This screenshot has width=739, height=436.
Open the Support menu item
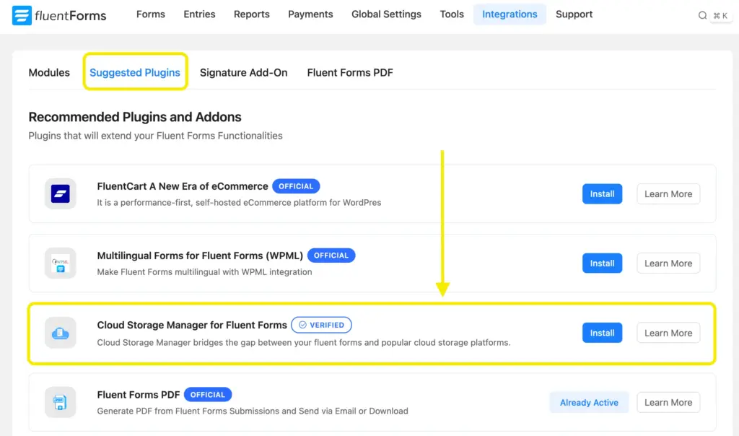point(574,14)
